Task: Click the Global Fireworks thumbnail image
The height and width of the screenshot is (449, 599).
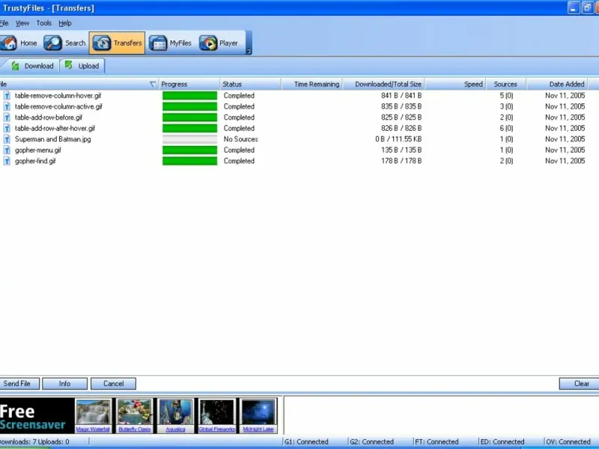Action: click(217, 412)
